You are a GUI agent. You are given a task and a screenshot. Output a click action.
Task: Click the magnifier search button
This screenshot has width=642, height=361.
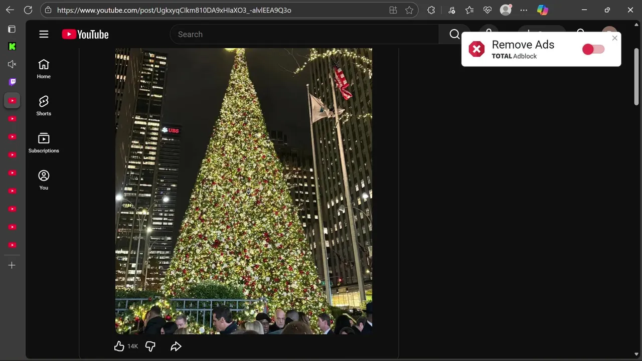click(x=454, y=34)
